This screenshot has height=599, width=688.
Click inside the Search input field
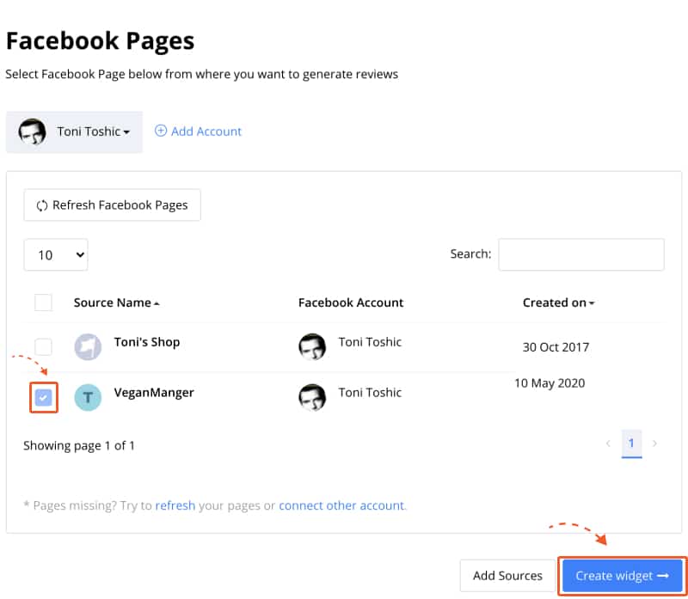click(x=581, y=254)
